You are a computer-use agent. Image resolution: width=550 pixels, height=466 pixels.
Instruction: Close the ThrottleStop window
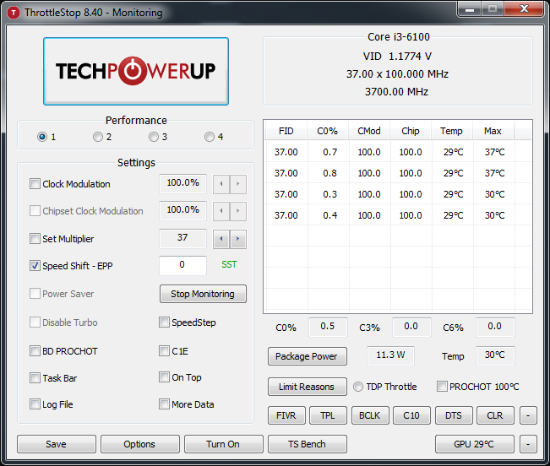(x=525, y=8)
